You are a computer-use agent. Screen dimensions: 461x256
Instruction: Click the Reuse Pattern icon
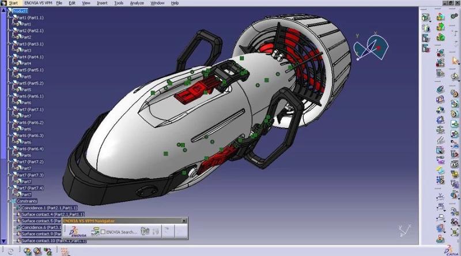coord(440,180)
